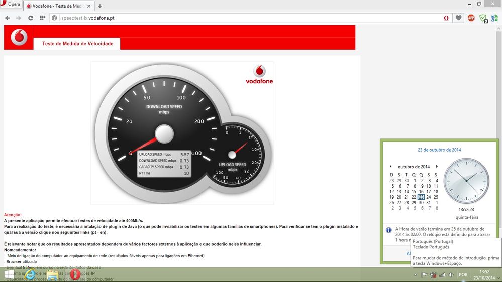Click the address bar URL field

(246, 18)
